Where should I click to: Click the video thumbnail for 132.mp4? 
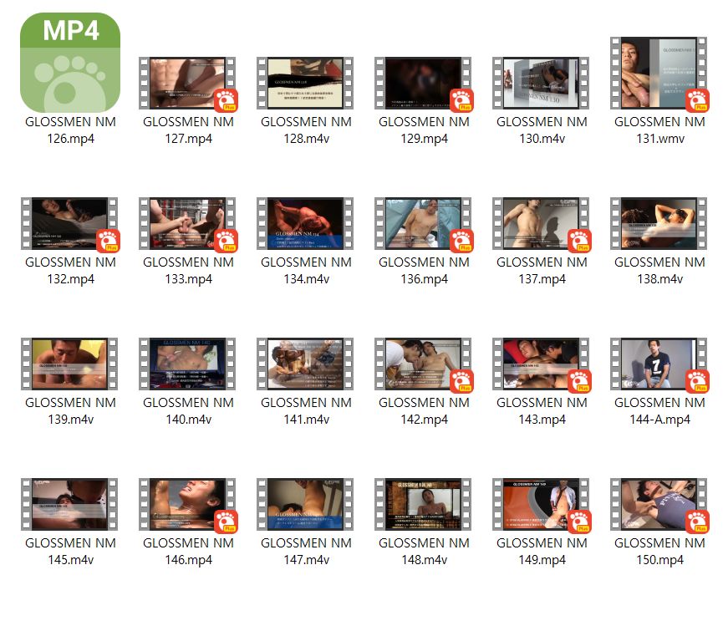point(69,224)
